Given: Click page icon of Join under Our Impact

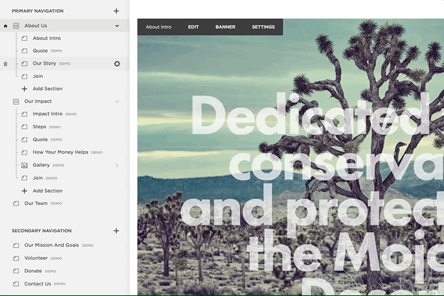Looking at the screenshot, I should coord(24,178).
